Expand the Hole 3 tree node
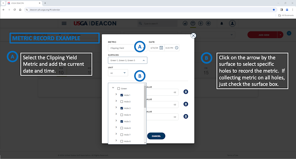The width and height of the screenshot is (296, 159). [116, 107]
